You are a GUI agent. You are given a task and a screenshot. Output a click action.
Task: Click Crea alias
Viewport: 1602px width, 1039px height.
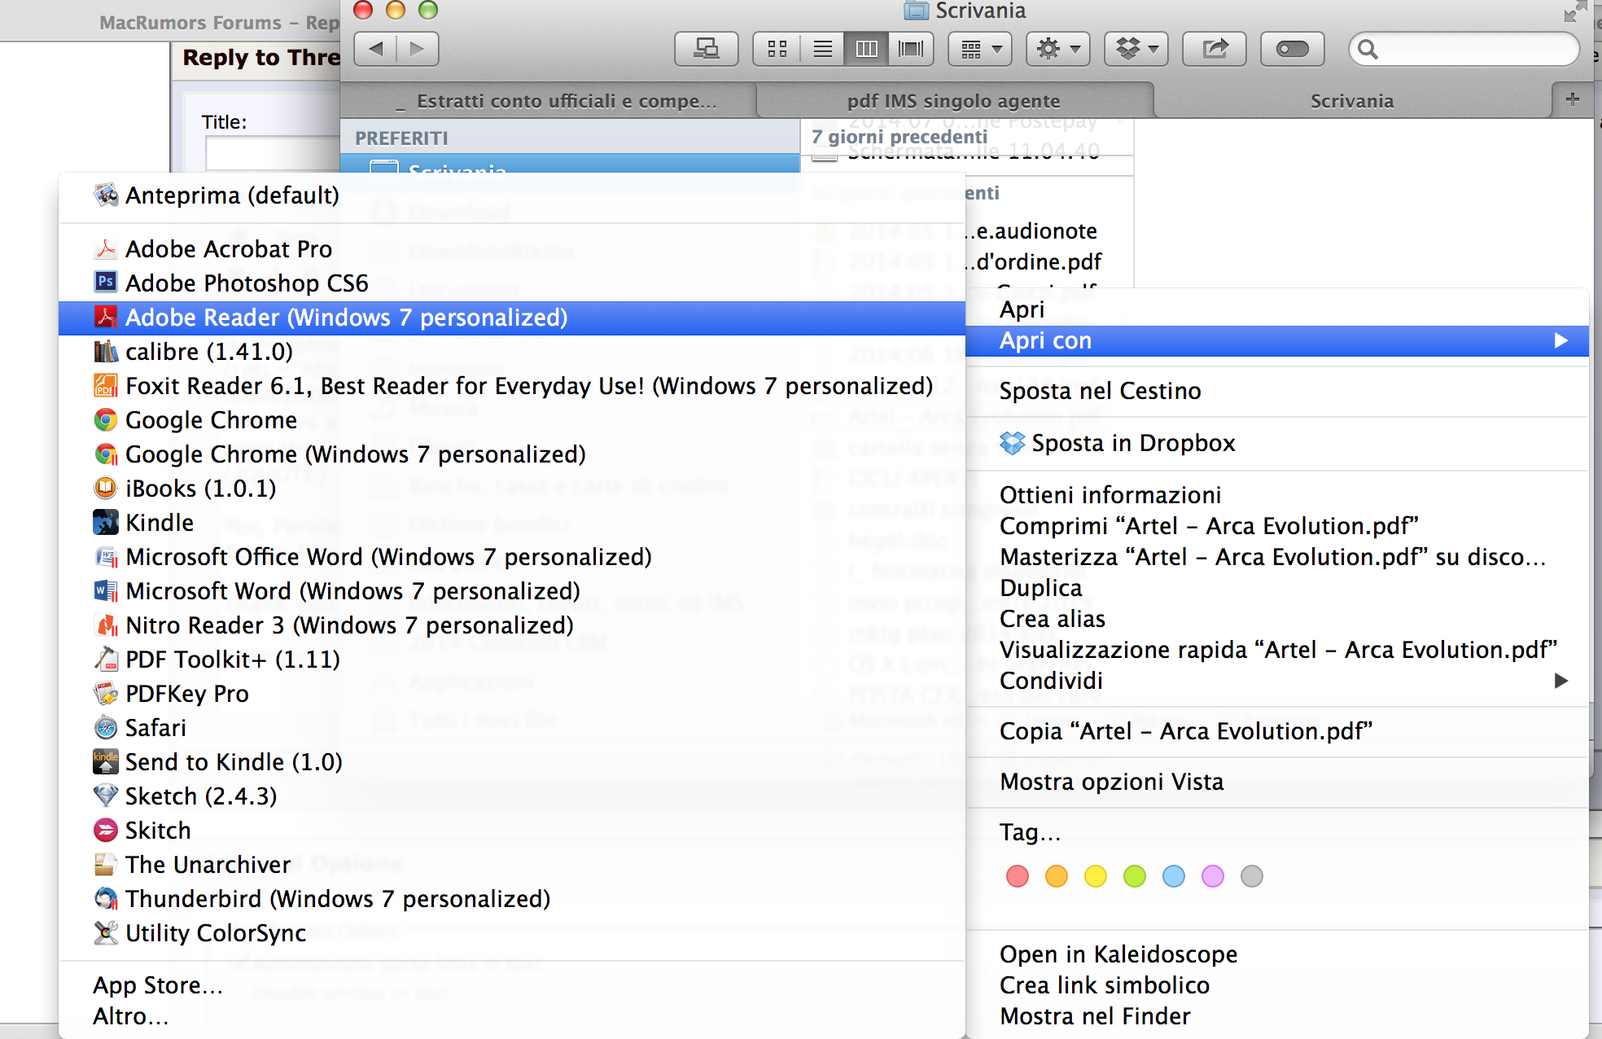(1277, 619)
